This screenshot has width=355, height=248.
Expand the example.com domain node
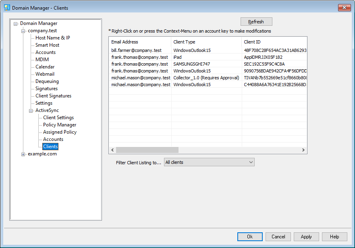(x=23, y=154)
